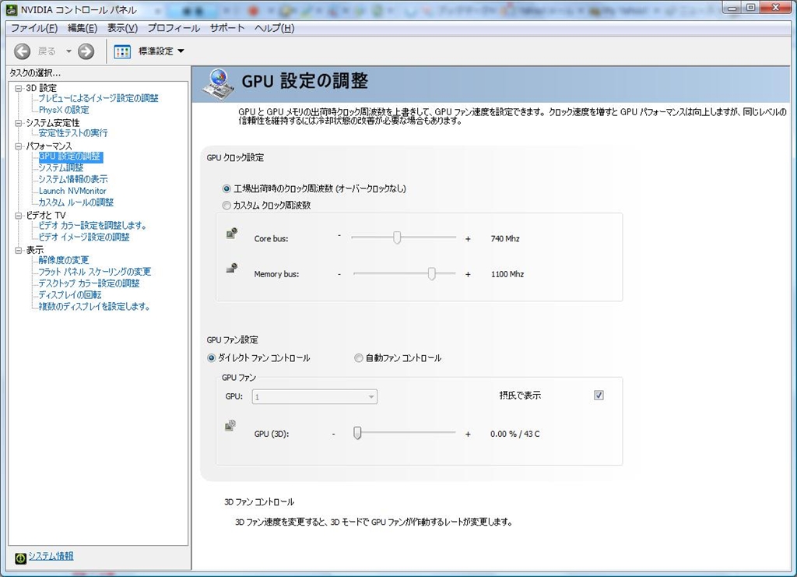The width and height of the screenshot is (797, 577).
Task: Click the Memory bus plus sign
Action: click(x=468, y=274)
